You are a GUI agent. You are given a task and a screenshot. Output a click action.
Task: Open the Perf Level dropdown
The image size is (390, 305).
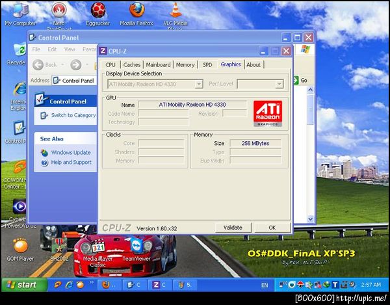tap(279, 84)
